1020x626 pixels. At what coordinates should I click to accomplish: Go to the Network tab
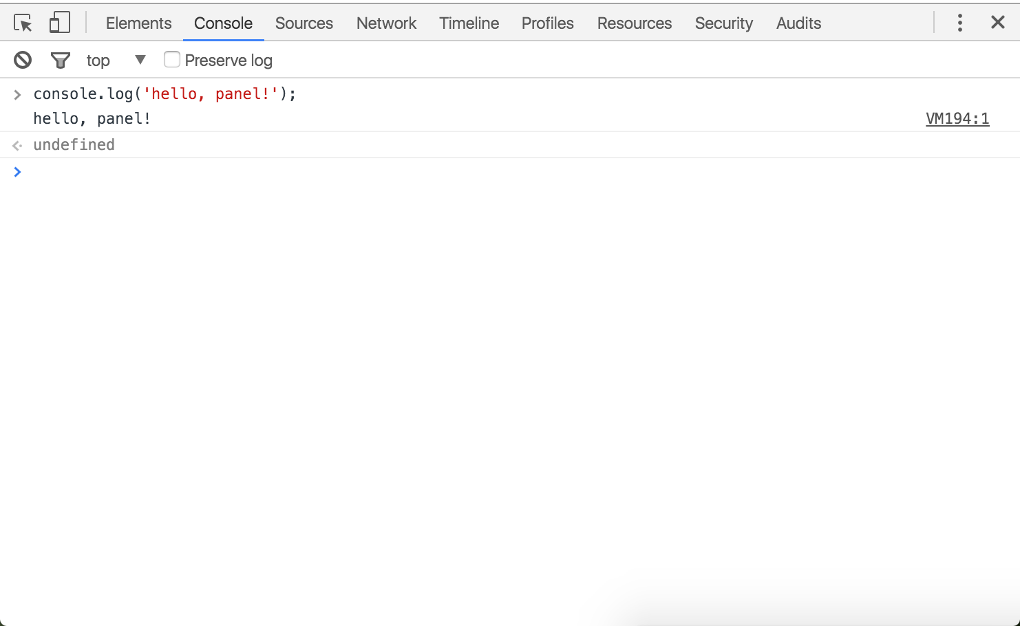coord(386,23)
